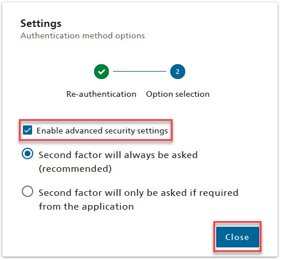
Task: Click the 'from the application' text line
Action: [86, 207]
